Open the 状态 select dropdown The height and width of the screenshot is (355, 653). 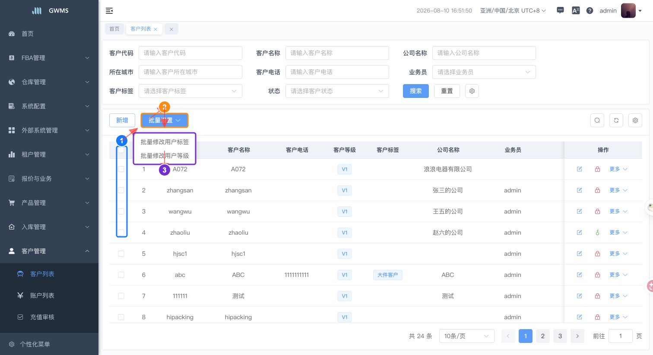pyautogui.click(x=337, y=91)
